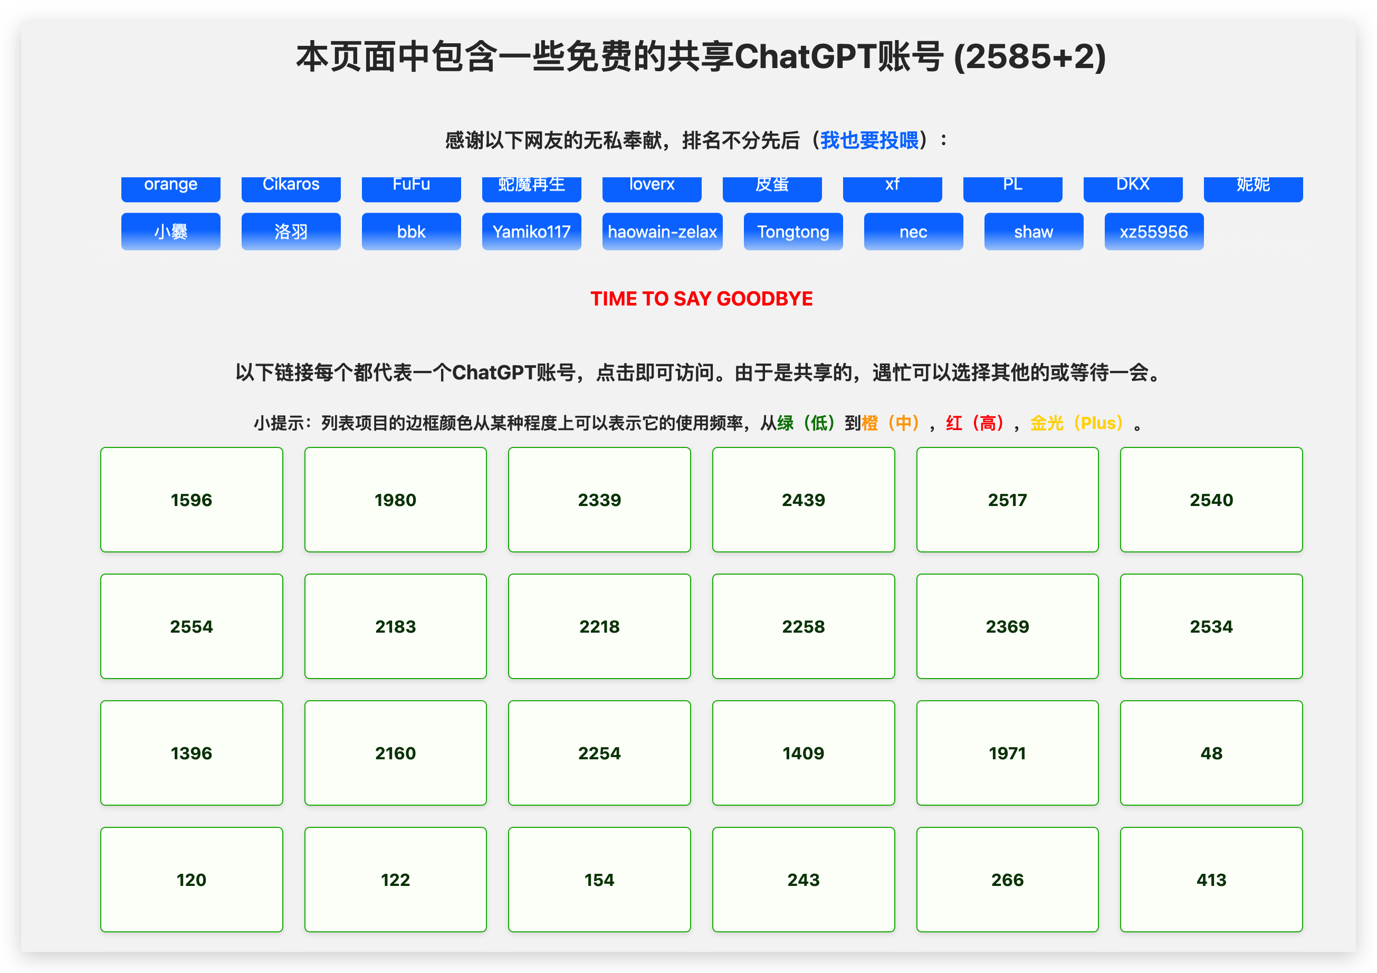Click the xf contributor badge
The height and width of the screenshot is (973, 1377).
[892, 188]
